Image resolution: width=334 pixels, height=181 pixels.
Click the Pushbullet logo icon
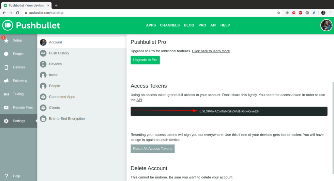click(8, 25)
